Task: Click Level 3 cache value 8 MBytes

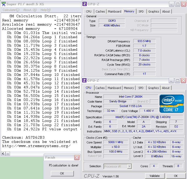Action: [x=157, y=156]
